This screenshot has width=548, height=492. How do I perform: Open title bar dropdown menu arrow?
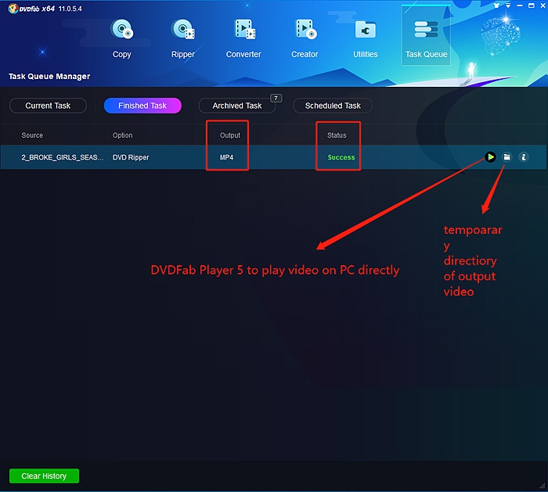pyautogui.click(x=508, y=5)
